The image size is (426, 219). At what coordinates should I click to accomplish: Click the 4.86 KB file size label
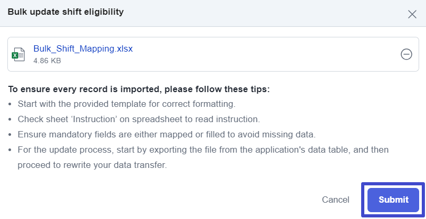pyautogui.click(x=47, y=61)
